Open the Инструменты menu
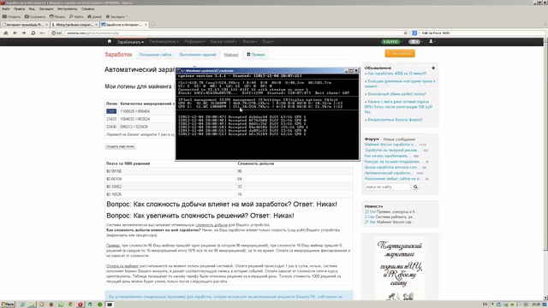Image resolution: width=548 pixels, height=308 pixels. pos(67,9)
